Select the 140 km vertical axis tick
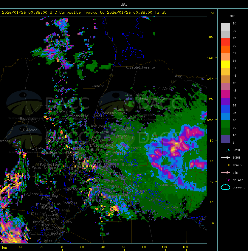Viewport: 248px width, 251px height. [x=210, y=78]
